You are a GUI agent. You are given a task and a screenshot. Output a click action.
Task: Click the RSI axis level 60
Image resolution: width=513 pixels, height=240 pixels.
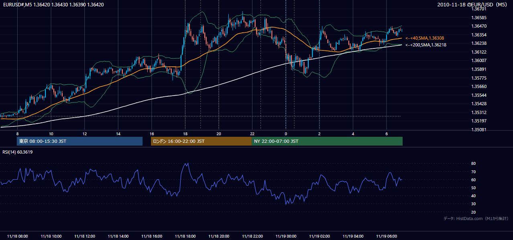(473, 180)
